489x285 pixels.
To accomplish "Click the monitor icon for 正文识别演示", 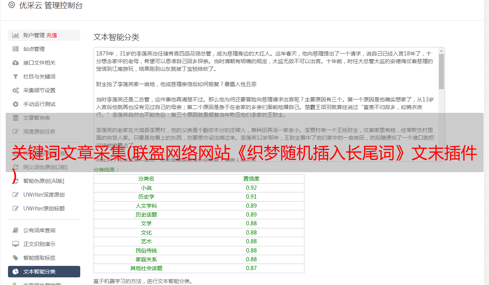I will pos(16,244).
